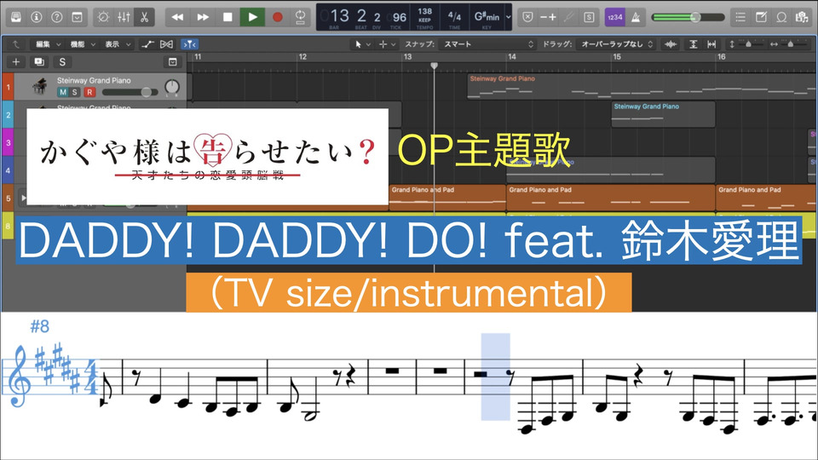Image resolution: width=818 pixels, height=460 pixels.
Task: Open the Library panel icon
Action: pos(16,17)
